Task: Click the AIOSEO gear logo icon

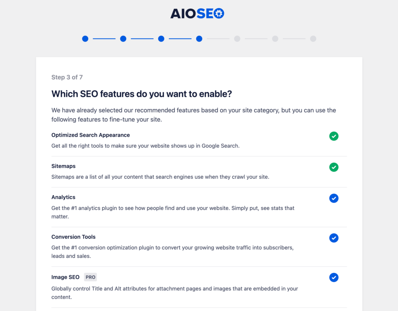Action: pos(218,13)
